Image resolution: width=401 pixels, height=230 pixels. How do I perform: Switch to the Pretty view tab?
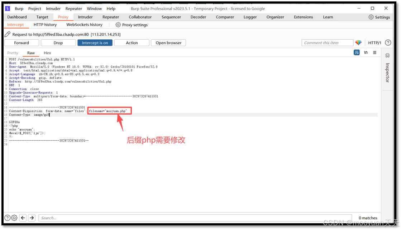13,53
